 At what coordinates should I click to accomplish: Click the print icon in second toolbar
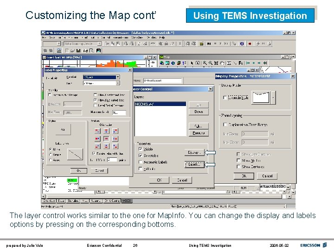(x=85, y=50)
